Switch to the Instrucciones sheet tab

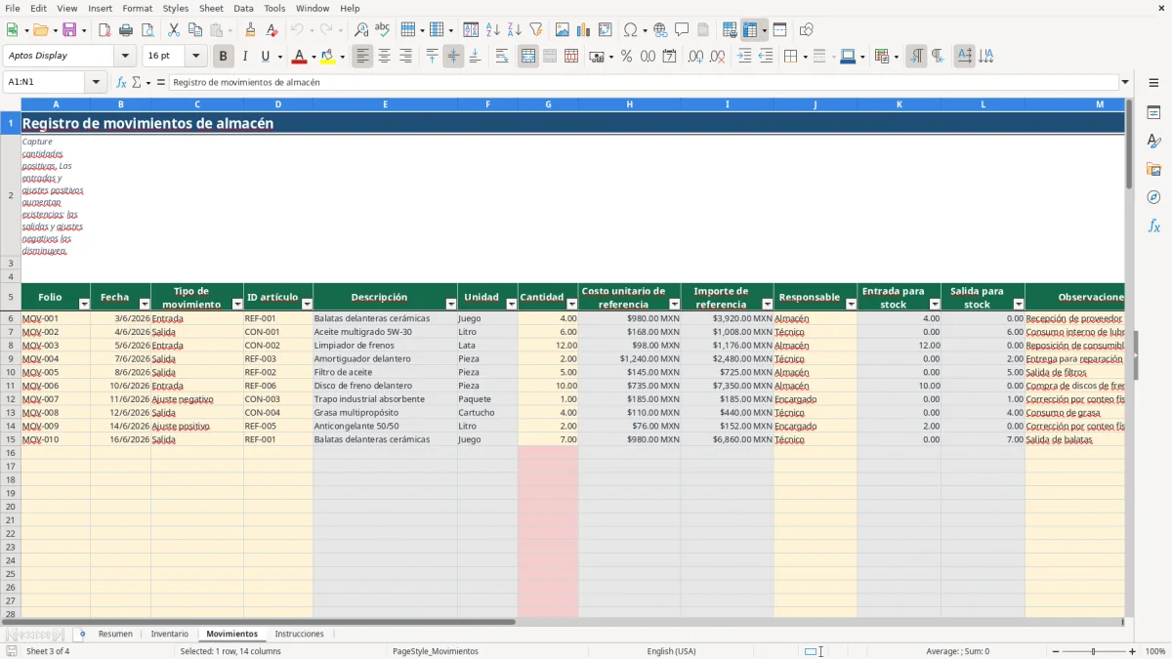[x=299, y=634]
